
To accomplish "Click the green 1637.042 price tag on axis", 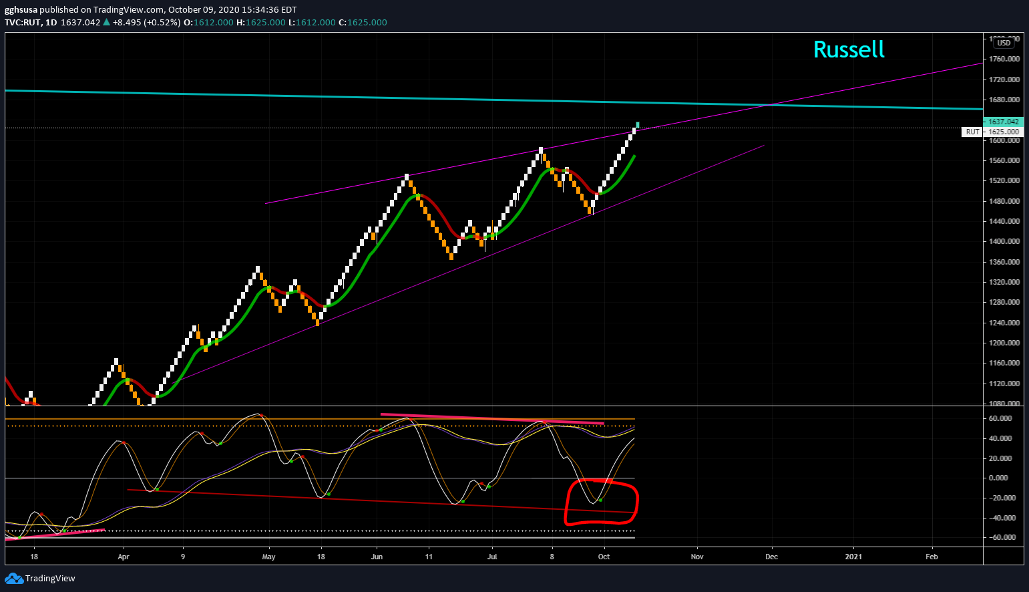I will coord(1003,122).
